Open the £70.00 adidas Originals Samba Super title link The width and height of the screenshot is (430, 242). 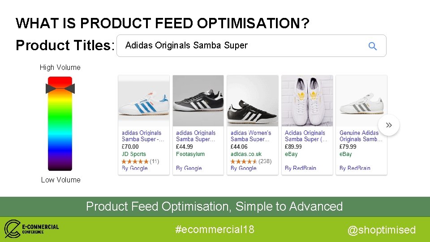coord(142,136)
